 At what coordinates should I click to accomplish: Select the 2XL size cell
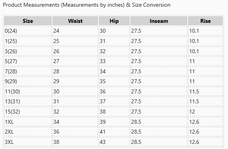tap(28, 132)
